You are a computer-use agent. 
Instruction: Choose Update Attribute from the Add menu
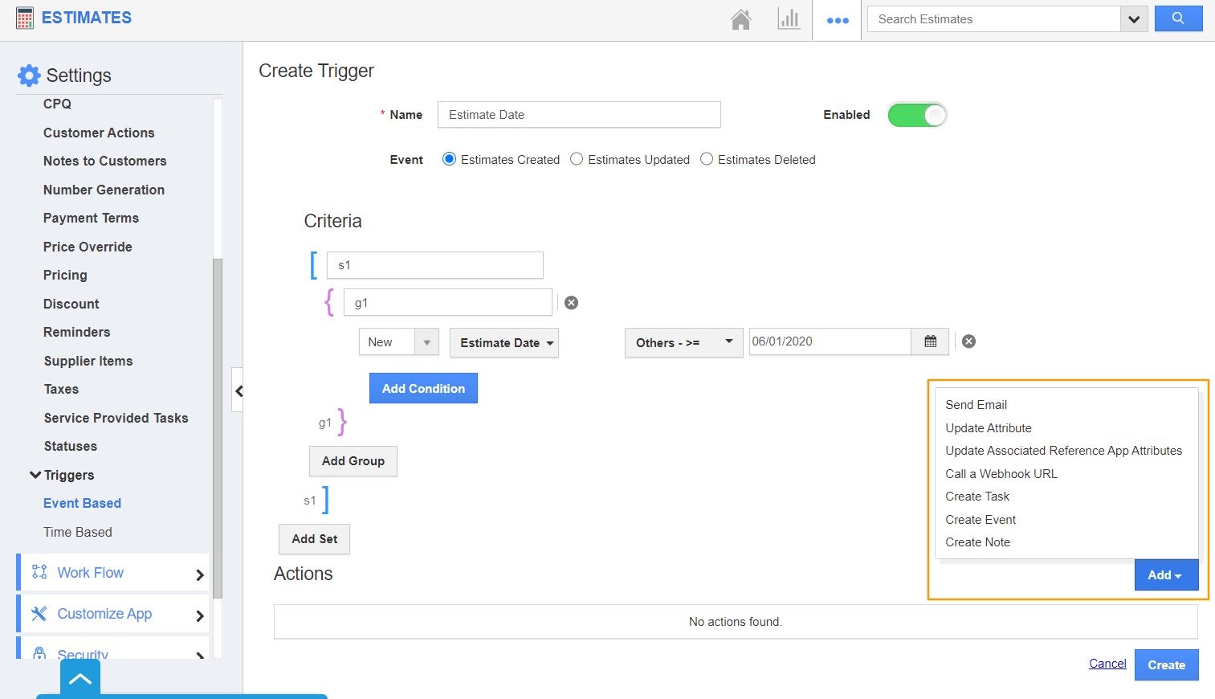click(989, 428)
